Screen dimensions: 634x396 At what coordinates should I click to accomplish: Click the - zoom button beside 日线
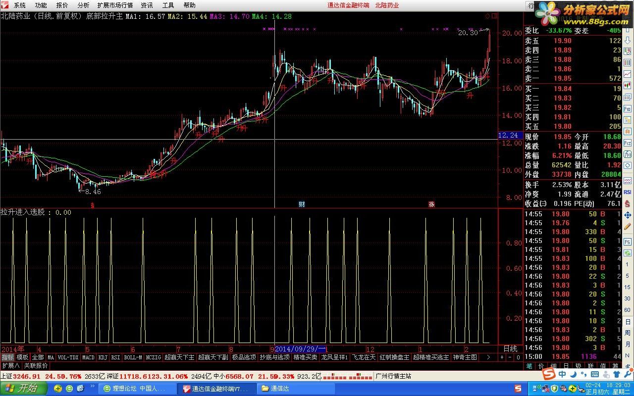pyautogui.click(x=510, y=357)
